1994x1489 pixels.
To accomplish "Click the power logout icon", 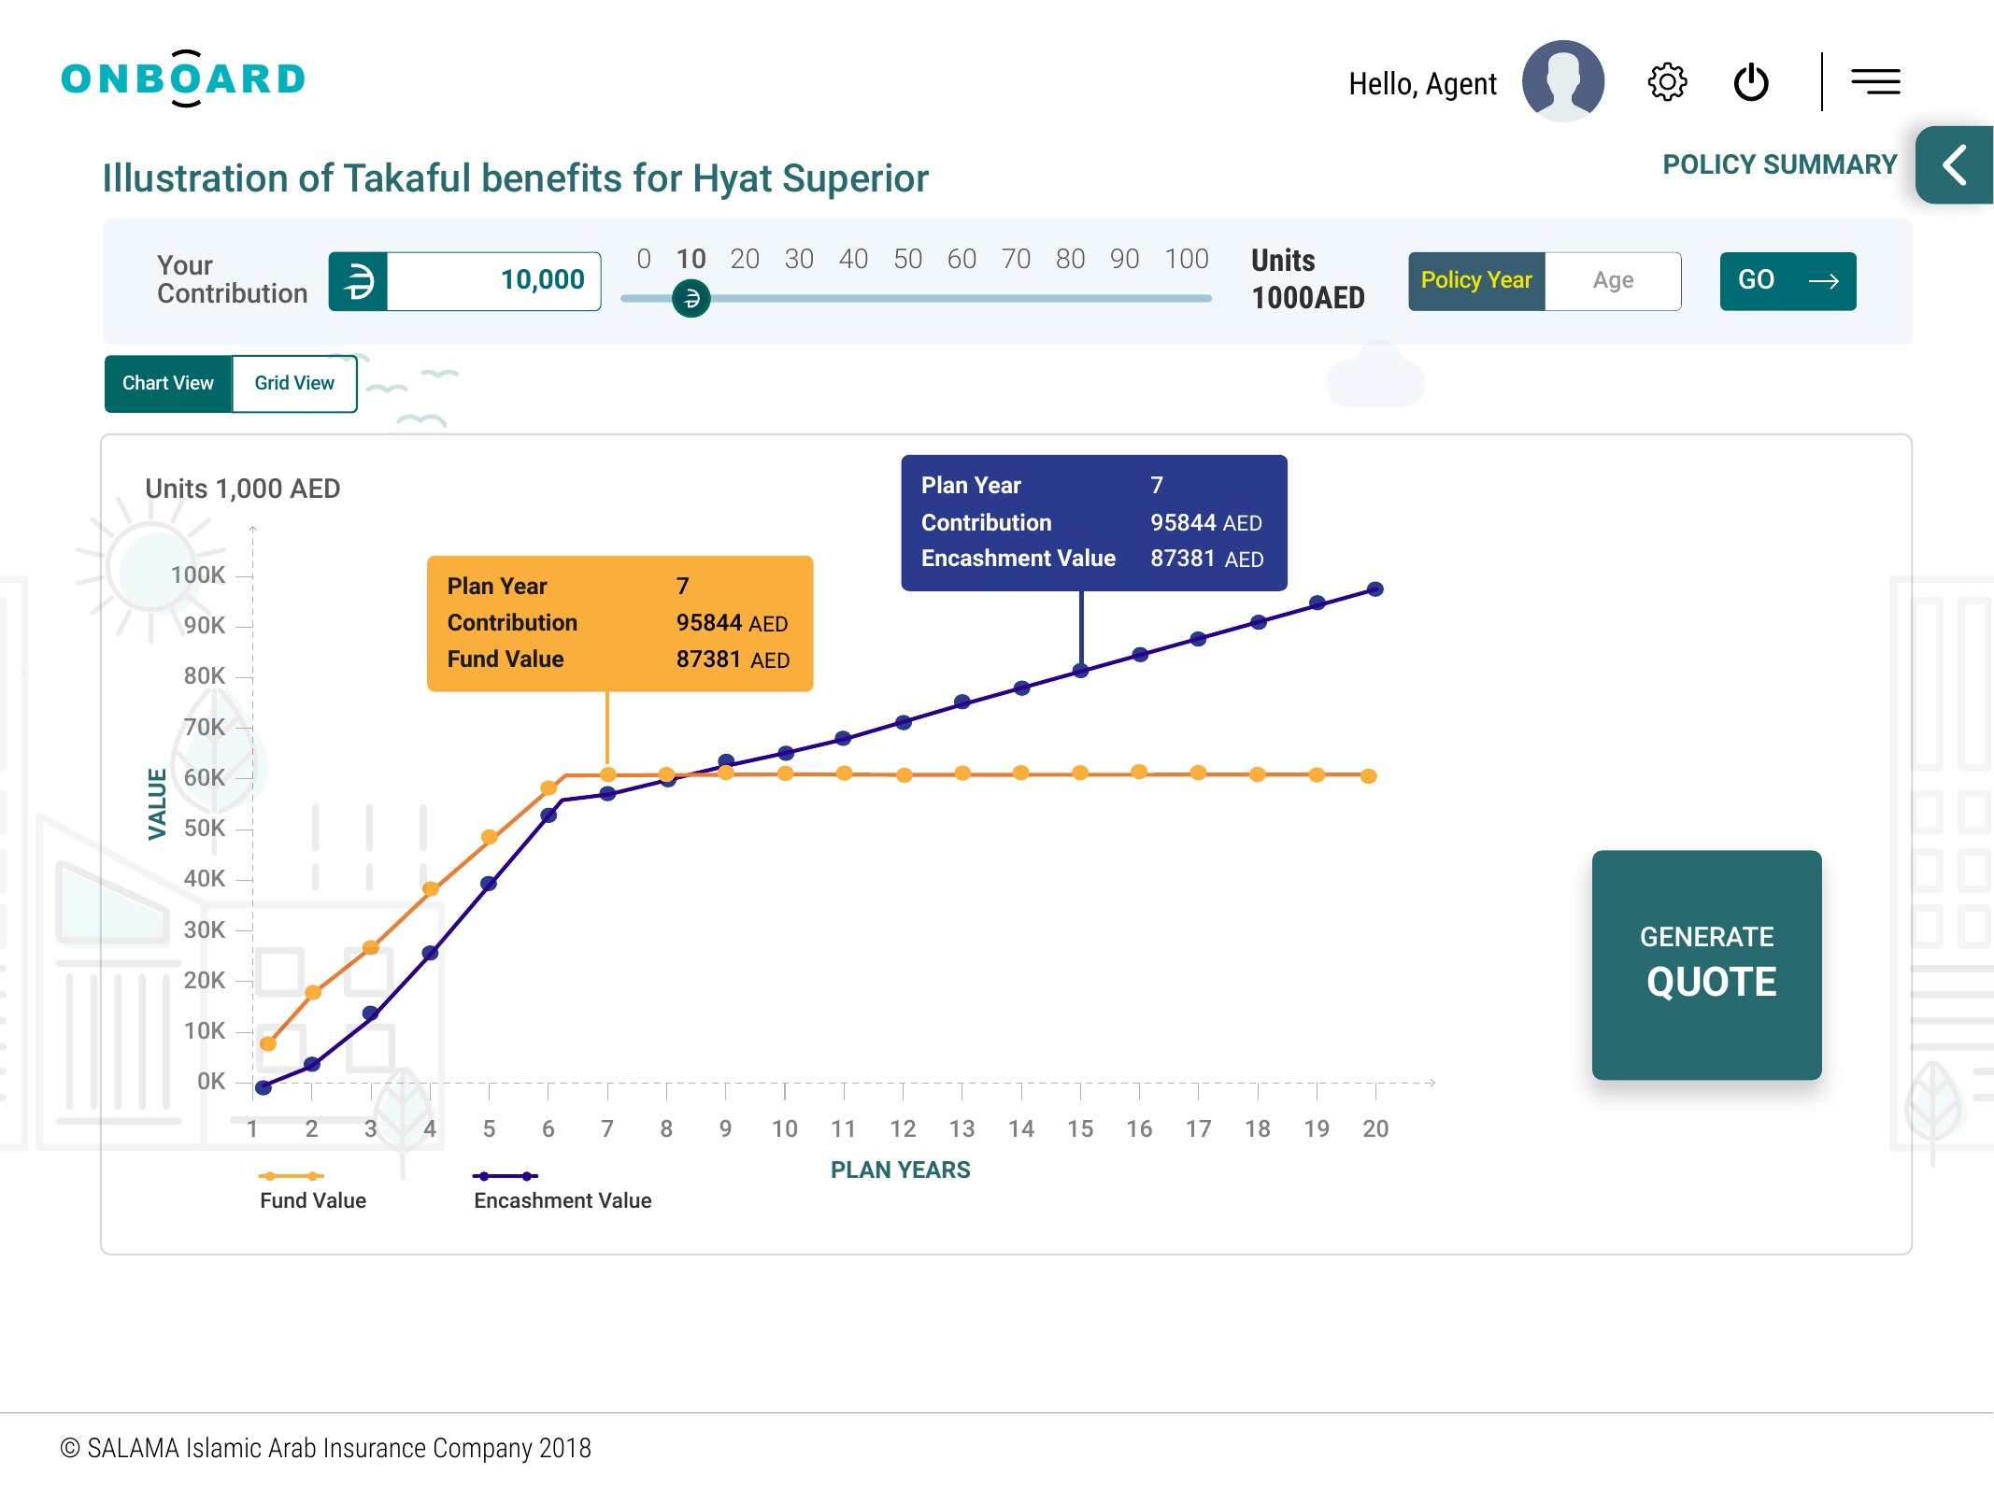I will click(x=1751, y=82).
